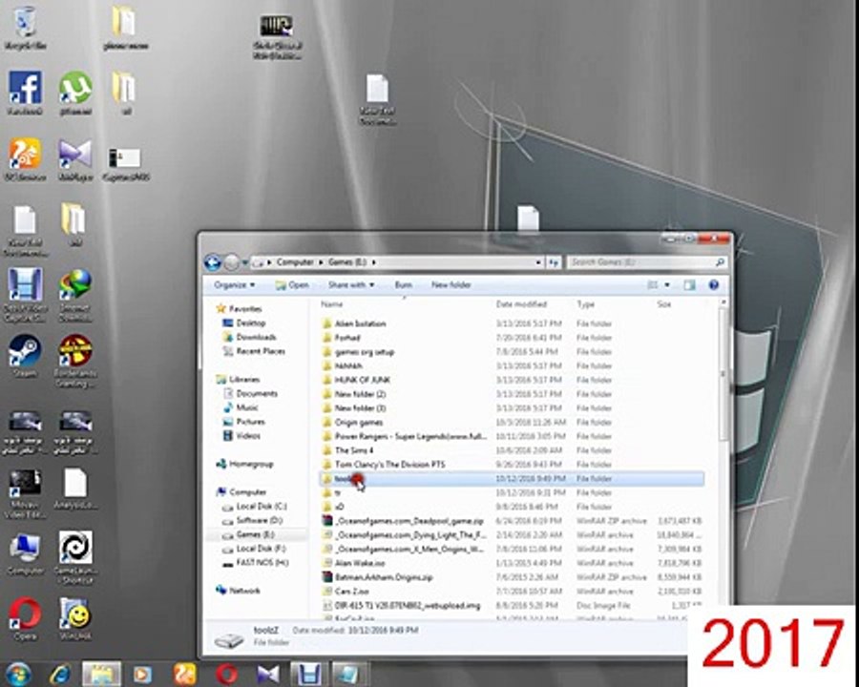The width and height of the screenshot is (859, 687).
Task: Select The Sims 4 folder
Action: pos(348,450)
